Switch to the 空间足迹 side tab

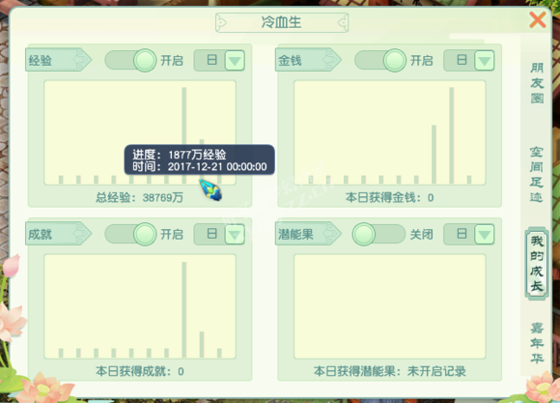click(537, 175)
